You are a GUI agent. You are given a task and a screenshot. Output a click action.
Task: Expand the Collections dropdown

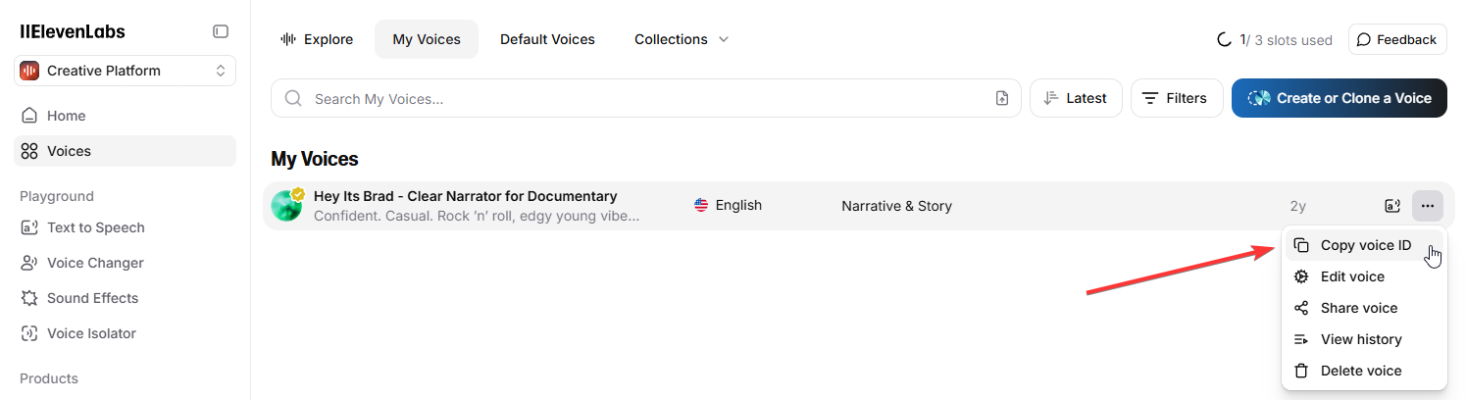[x=682, y=39]
